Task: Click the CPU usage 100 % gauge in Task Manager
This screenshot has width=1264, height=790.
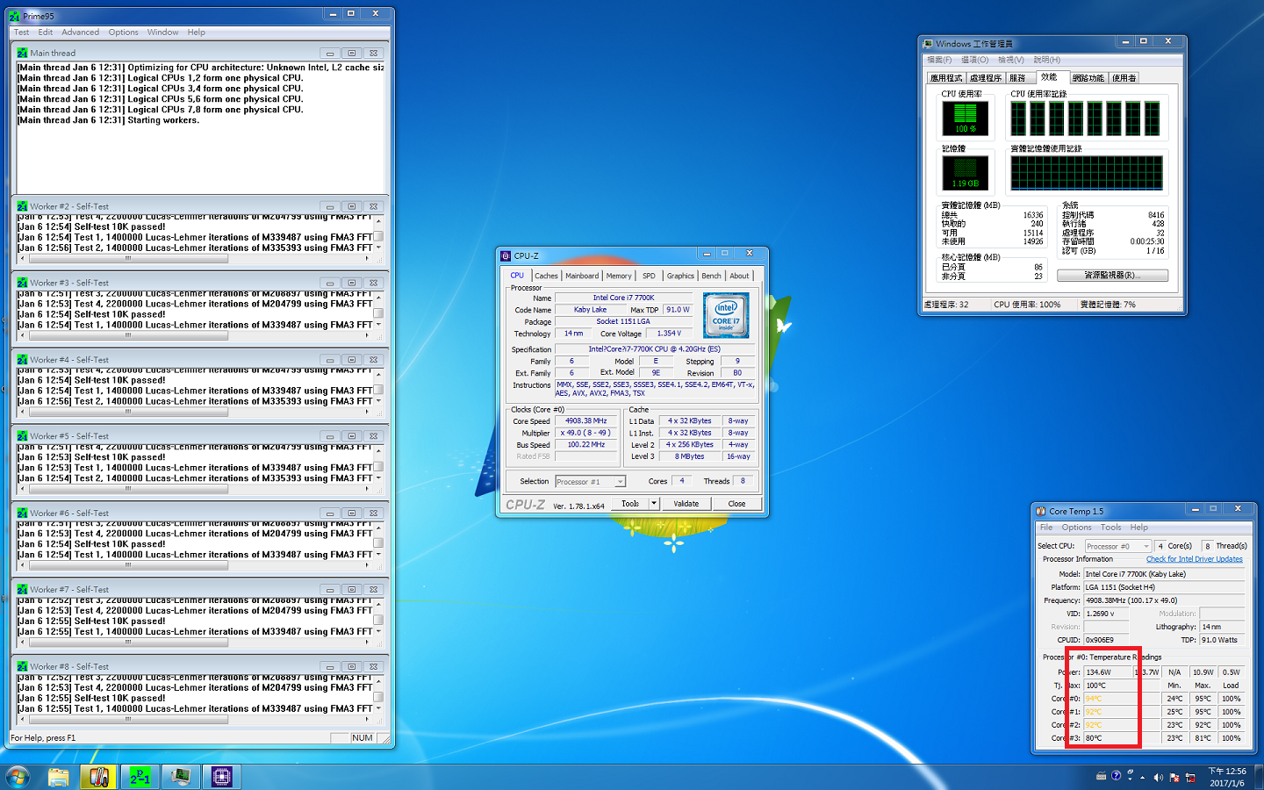Action: click(965, 118)
